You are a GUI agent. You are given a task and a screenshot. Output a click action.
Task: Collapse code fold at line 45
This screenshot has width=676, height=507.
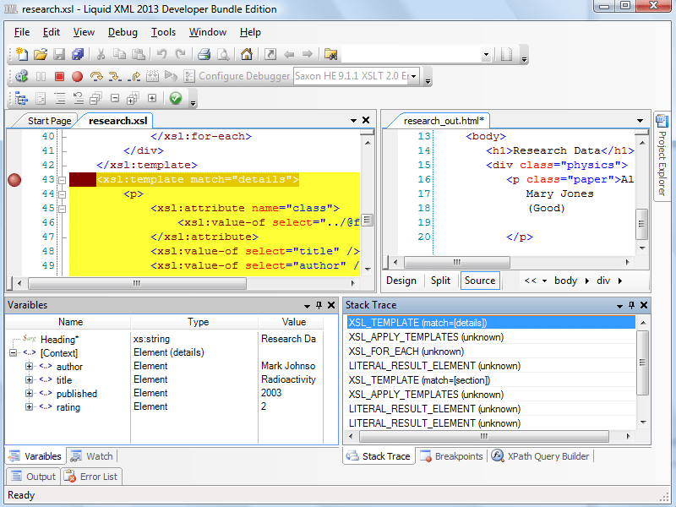[62, 209]
